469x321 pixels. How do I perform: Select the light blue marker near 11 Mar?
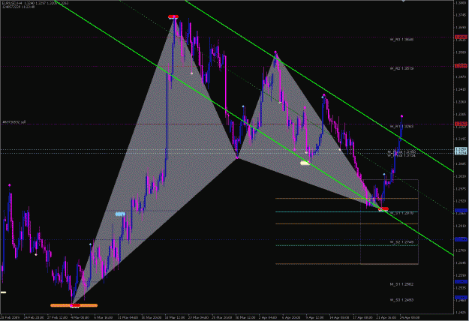click(x=120, y=214)
